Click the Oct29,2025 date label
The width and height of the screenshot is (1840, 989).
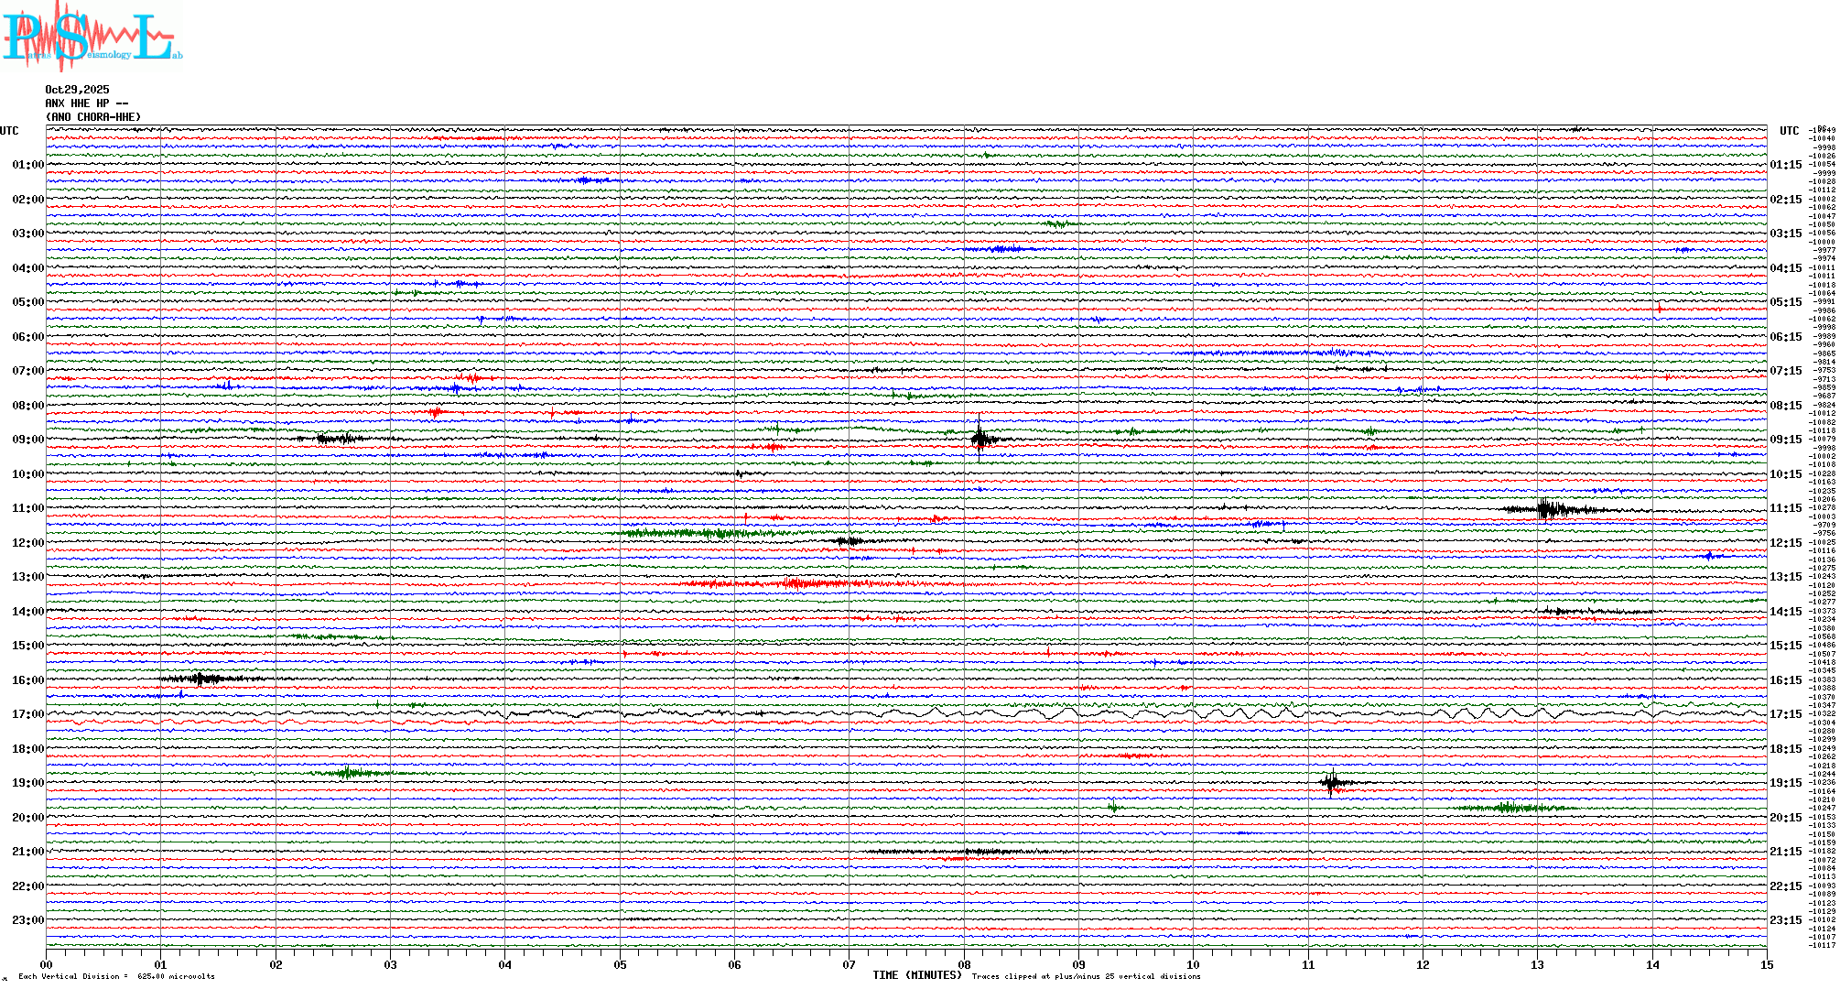click(x=77, y=90)
